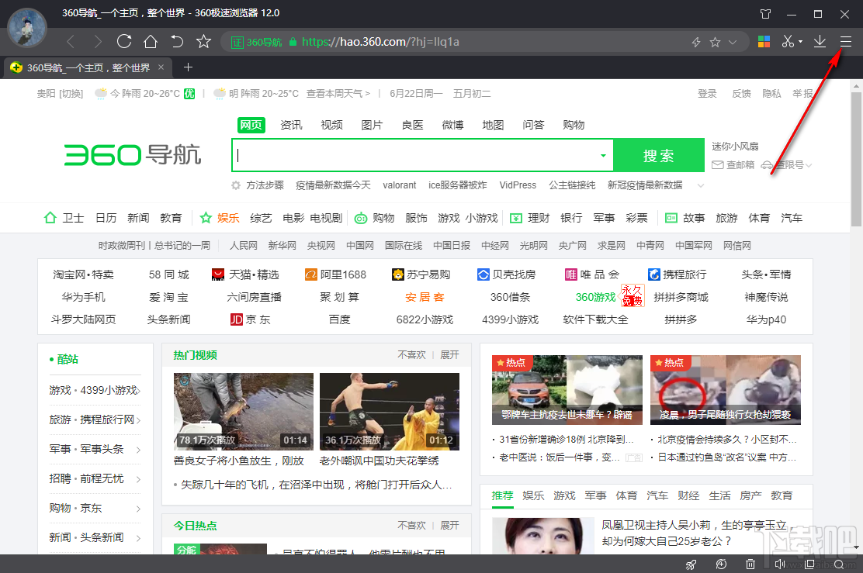Open the download manager icon
The width and height of the screenshot is (863, 573).
(820, 42)
